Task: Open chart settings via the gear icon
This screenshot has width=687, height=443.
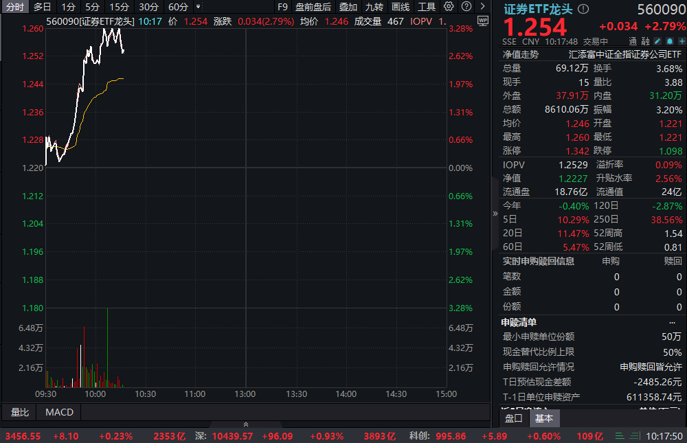Action: [x=449, y=7]
